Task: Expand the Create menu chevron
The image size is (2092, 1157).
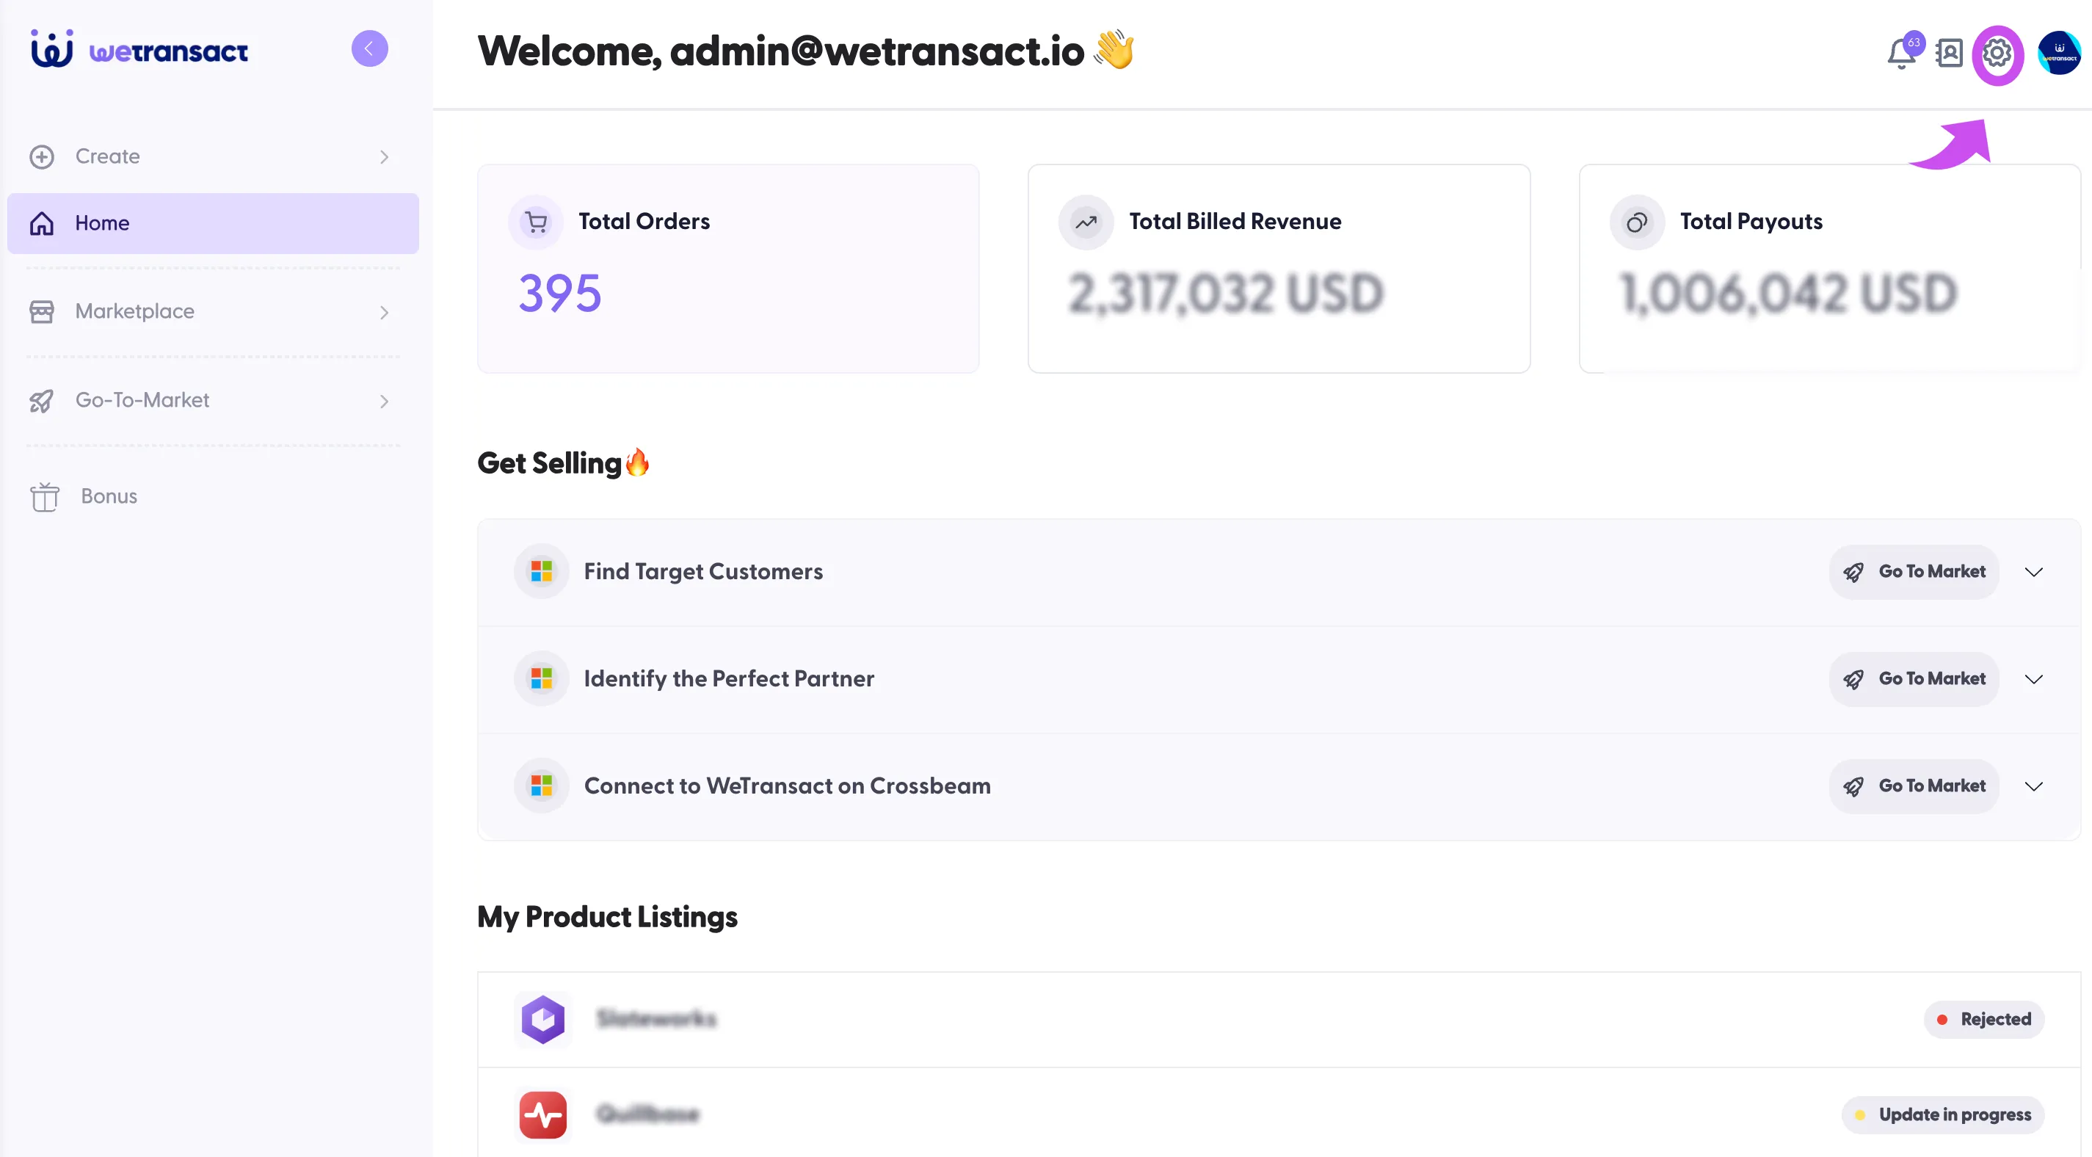Action: click(384, 157)
